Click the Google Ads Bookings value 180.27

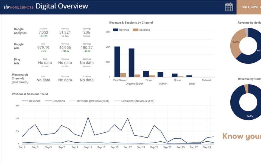click(86, 48)
